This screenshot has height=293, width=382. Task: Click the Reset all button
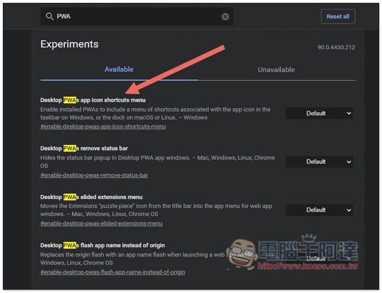point(338,16)
